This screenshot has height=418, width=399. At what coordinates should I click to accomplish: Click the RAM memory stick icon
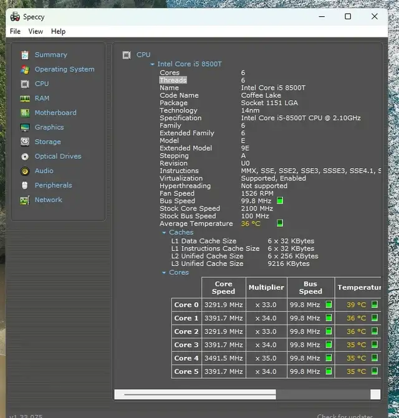click(x=25, y=98)
